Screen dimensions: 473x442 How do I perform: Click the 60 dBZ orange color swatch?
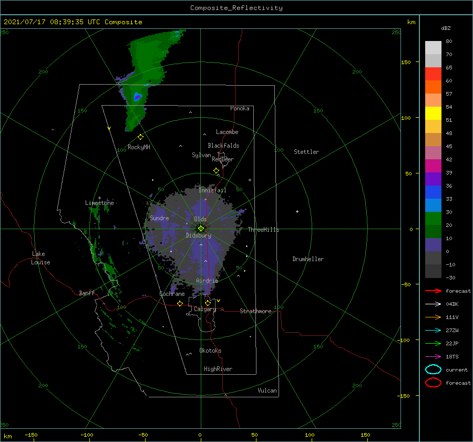click(433, 87)
